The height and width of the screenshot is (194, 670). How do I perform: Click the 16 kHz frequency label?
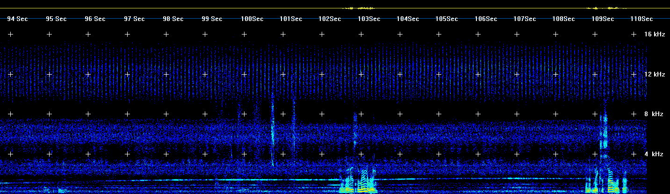pyautogui.click(x=654, y=35)
